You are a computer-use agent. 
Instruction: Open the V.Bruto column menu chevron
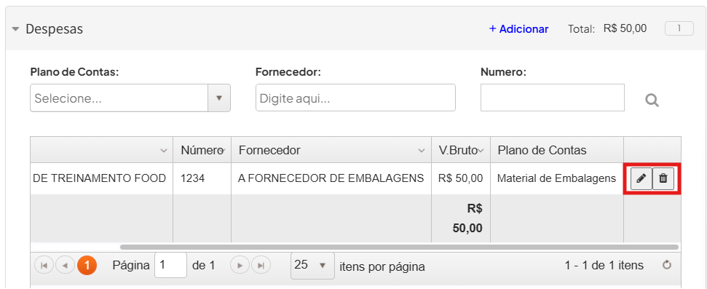click(x=481, y=151)
